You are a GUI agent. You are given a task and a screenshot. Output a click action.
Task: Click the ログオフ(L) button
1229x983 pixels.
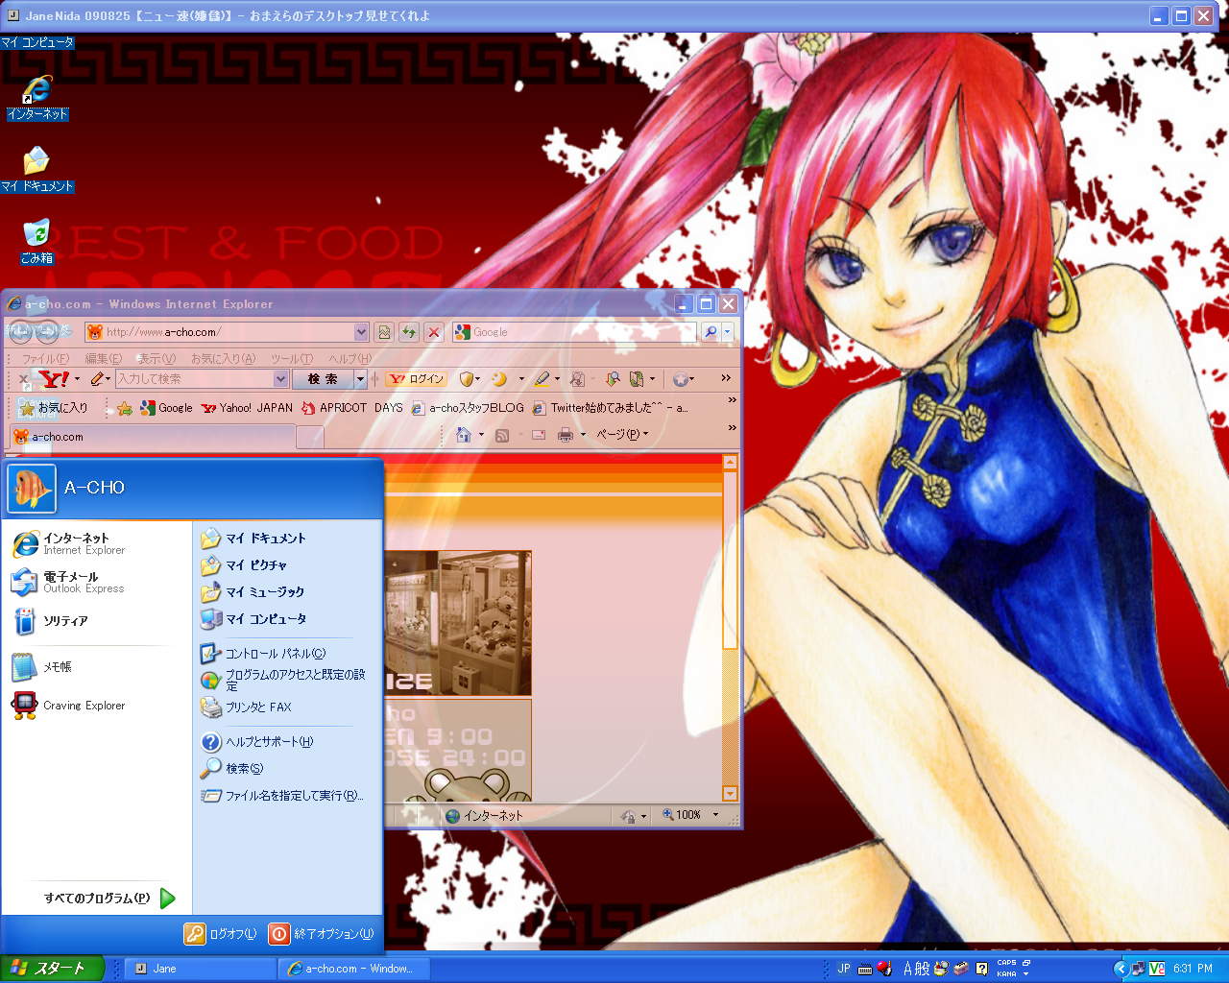(221, 933)
